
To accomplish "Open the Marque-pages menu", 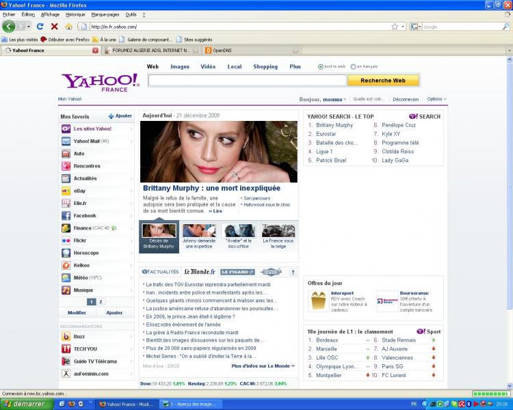I will [x=105, y=15].
